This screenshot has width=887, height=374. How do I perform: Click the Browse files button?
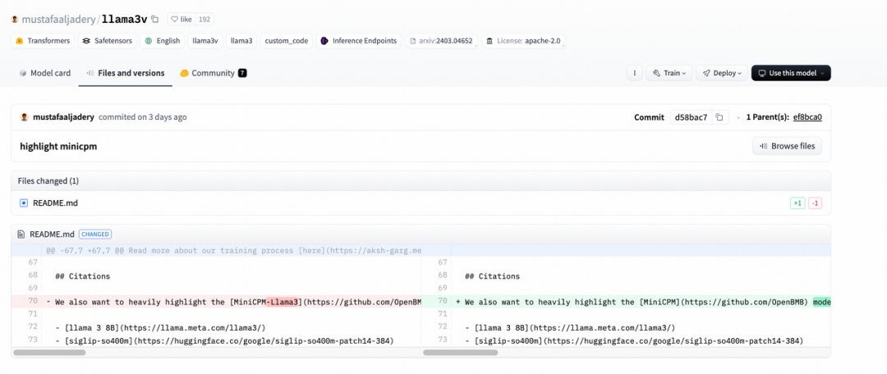pyautogui.click(x=787, y=146)
